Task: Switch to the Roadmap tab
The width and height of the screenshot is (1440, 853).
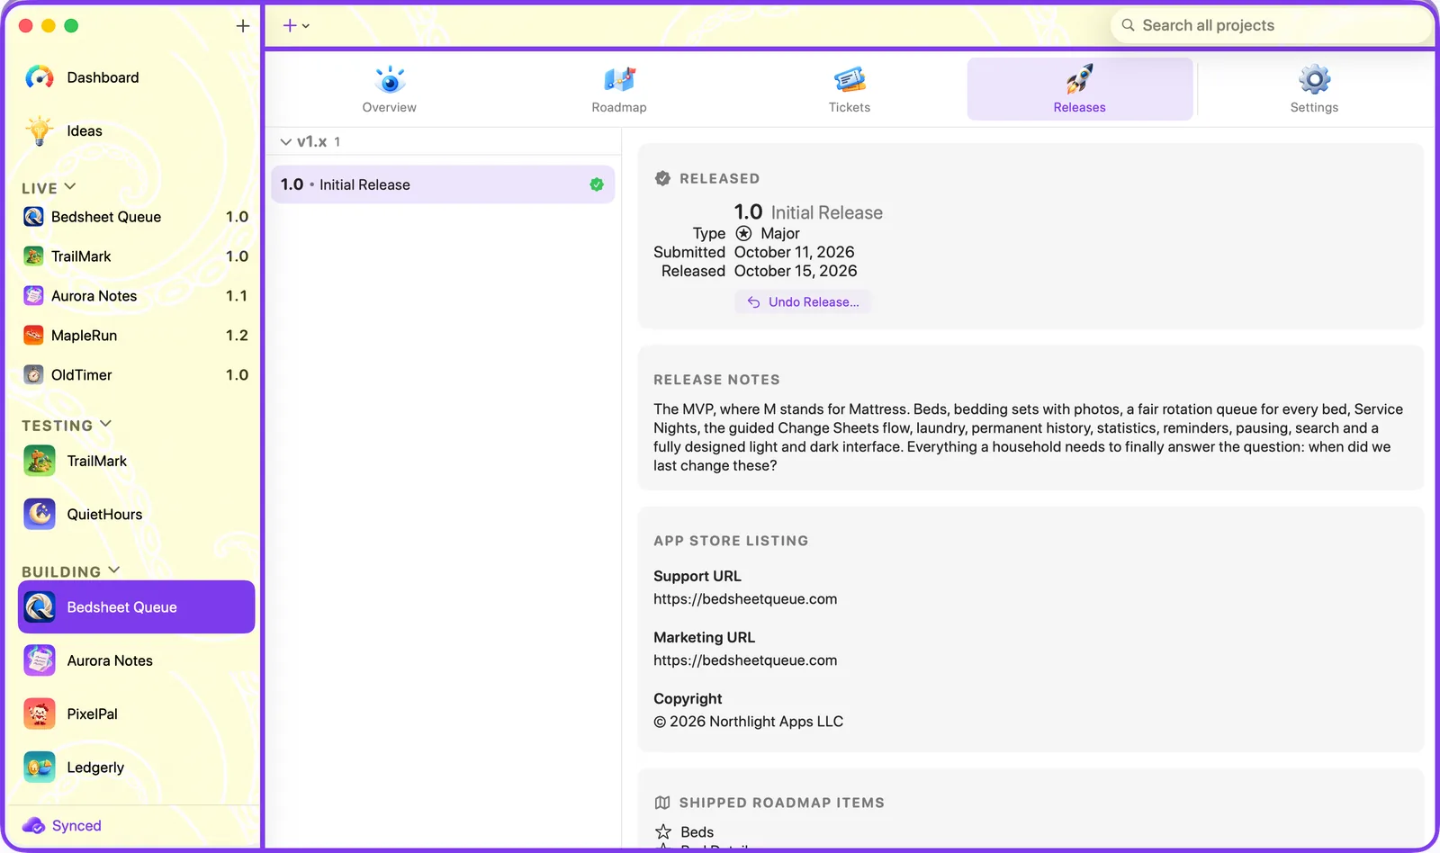Action: pyautogui.click(x=619, y=89)
